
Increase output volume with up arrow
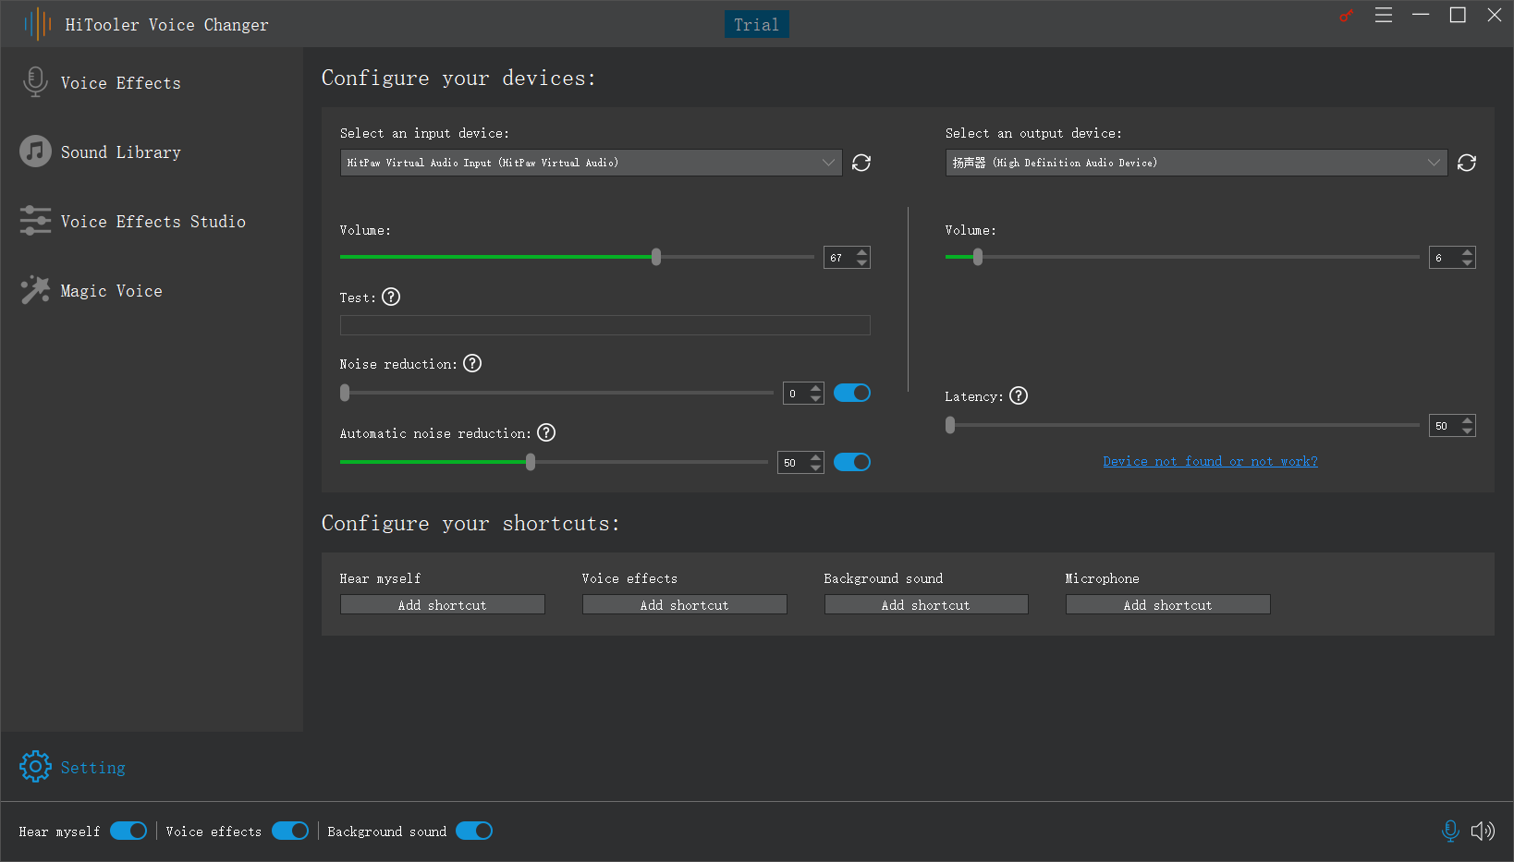click(1468, 252)
